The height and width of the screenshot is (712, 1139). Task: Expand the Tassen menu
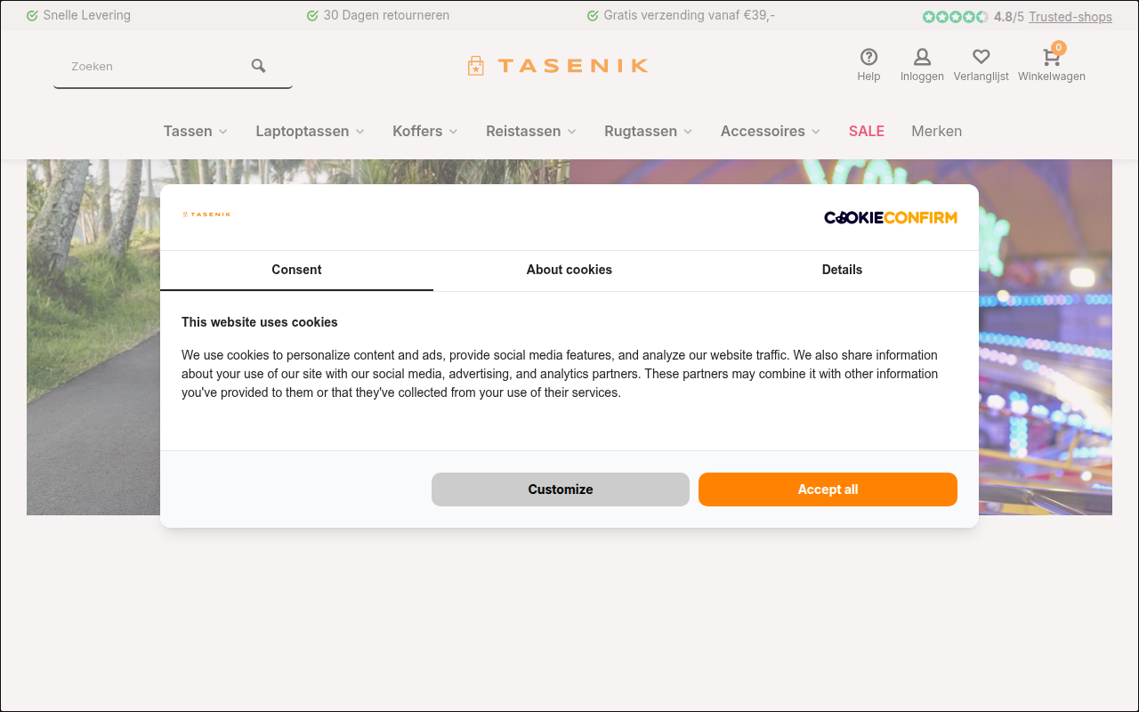coord(196,131)
